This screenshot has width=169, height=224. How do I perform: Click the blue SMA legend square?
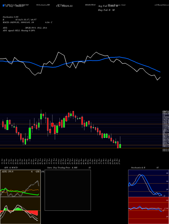point(3,5)
